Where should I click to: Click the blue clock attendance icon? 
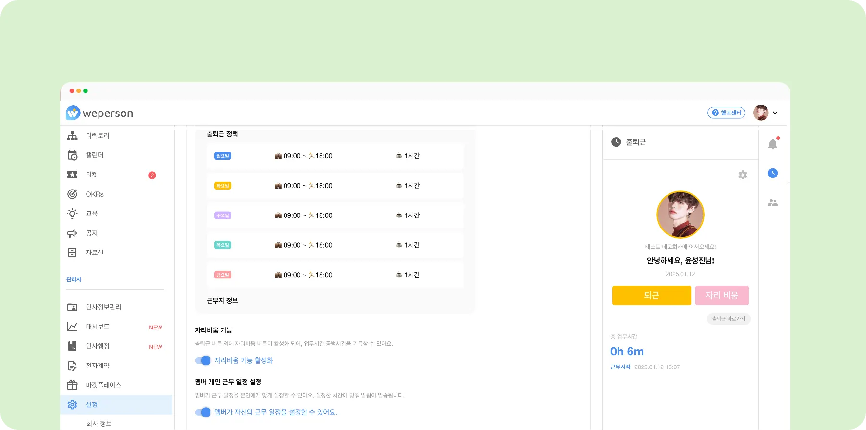point(773,173)
